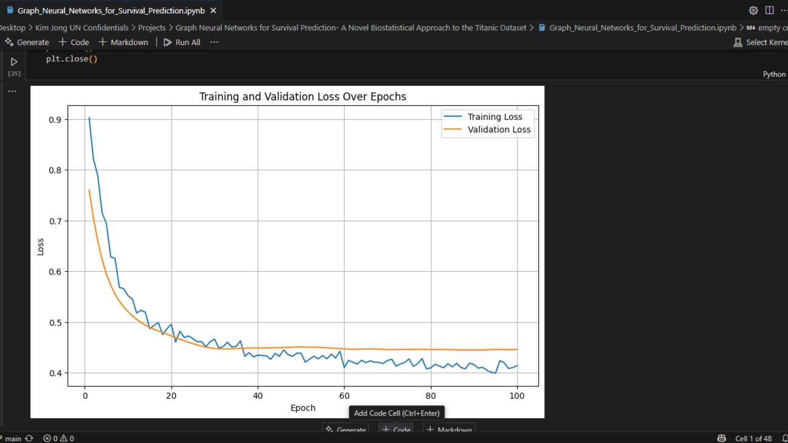This screenshot has width=788, height=443.
Task: Open the notebook file breadcrumb
Action: (637, 27)
